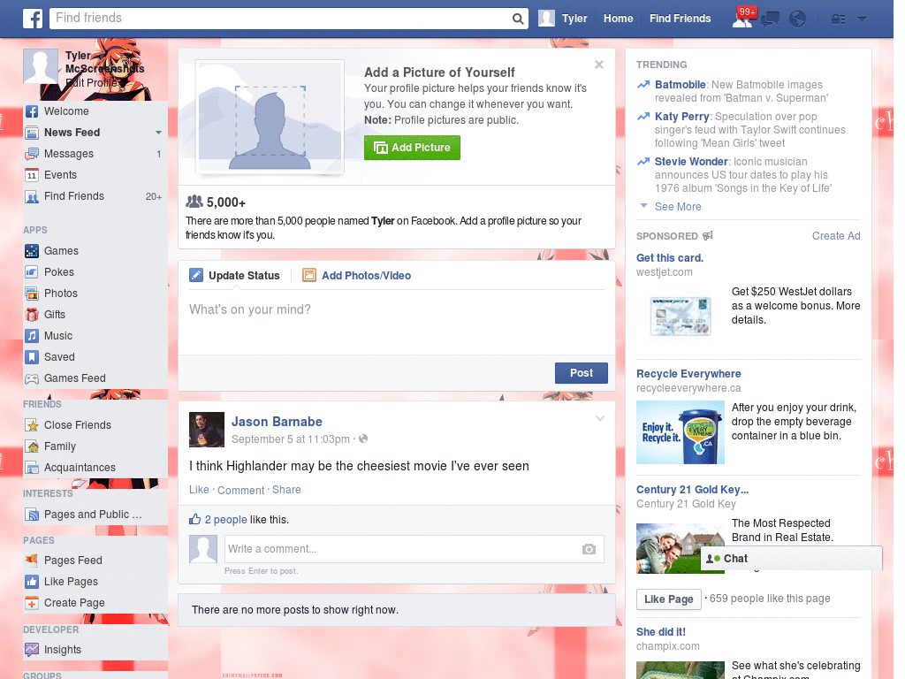905x679 pixels.
Task: Open the Photos app icon
Action: (32, 294)
